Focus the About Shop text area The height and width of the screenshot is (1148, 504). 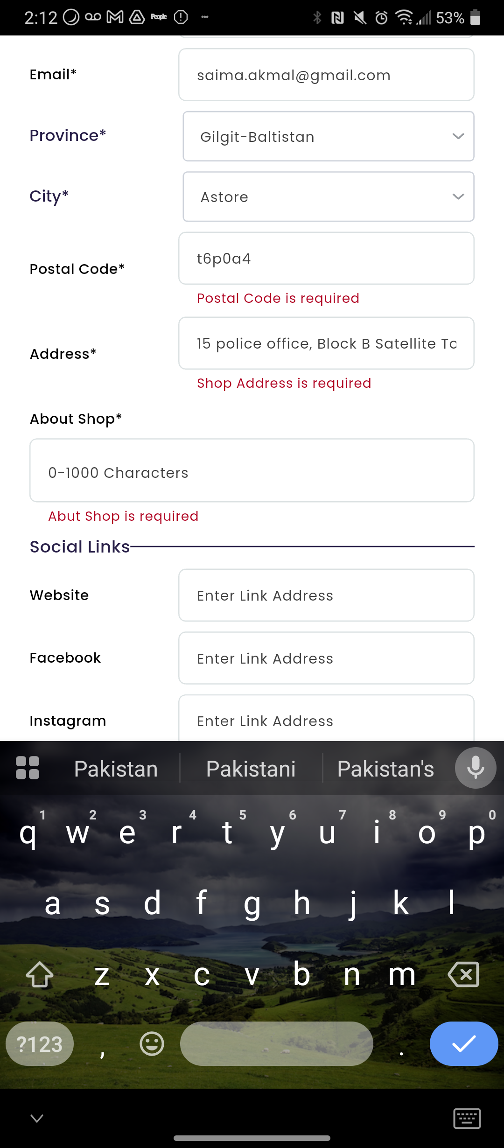252,470
